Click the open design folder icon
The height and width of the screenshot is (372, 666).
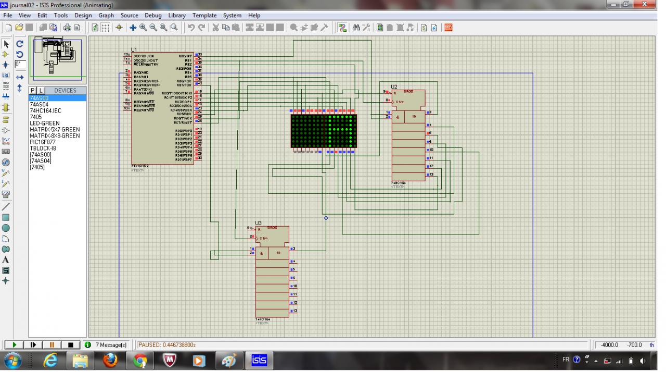tap(19, 28)
